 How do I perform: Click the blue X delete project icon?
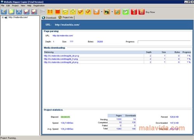pyautogui.click(x=19, y=12)
